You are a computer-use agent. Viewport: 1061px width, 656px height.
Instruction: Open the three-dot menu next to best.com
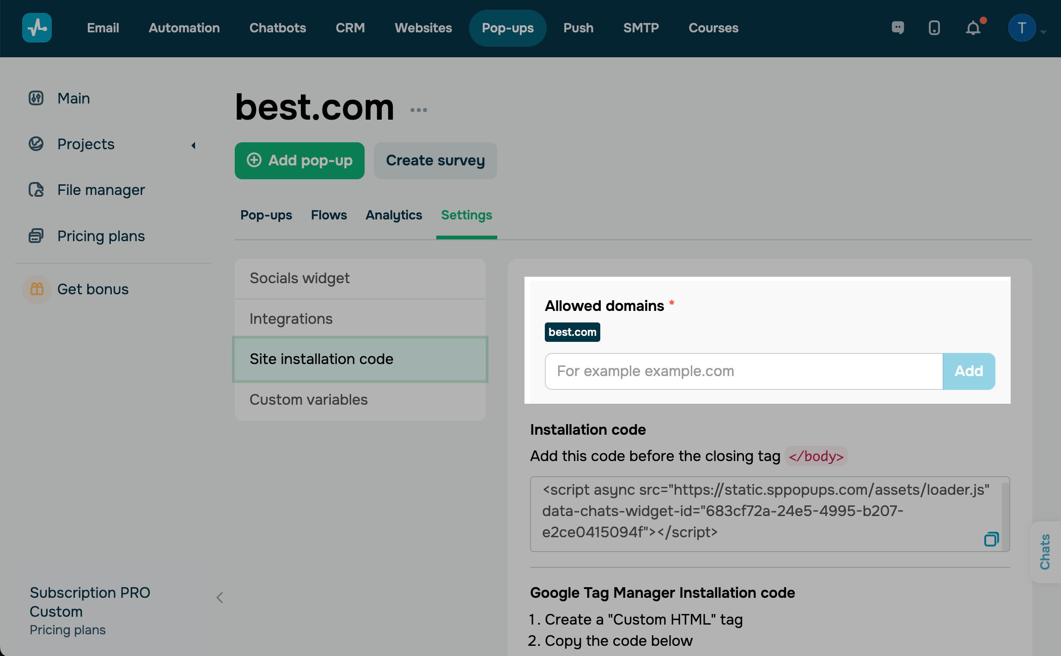click(419, 110)
